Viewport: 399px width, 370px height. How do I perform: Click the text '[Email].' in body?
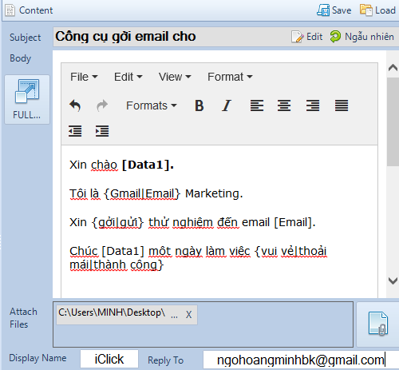pyautogui.click(x=294, y=222)
